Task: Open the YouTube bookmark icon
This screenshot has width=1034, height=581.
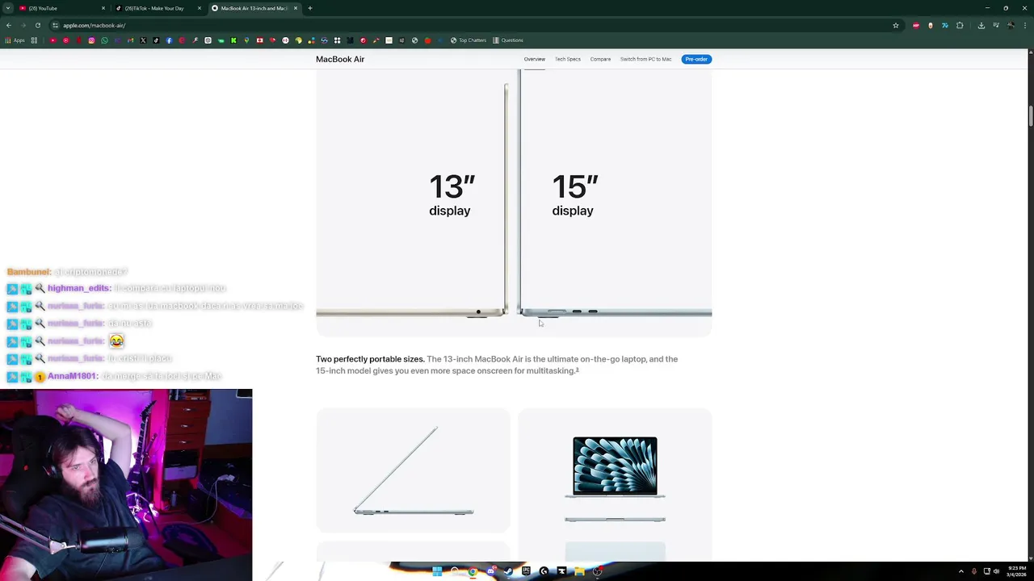Action: pyautogui.click(x=53, y=40)
